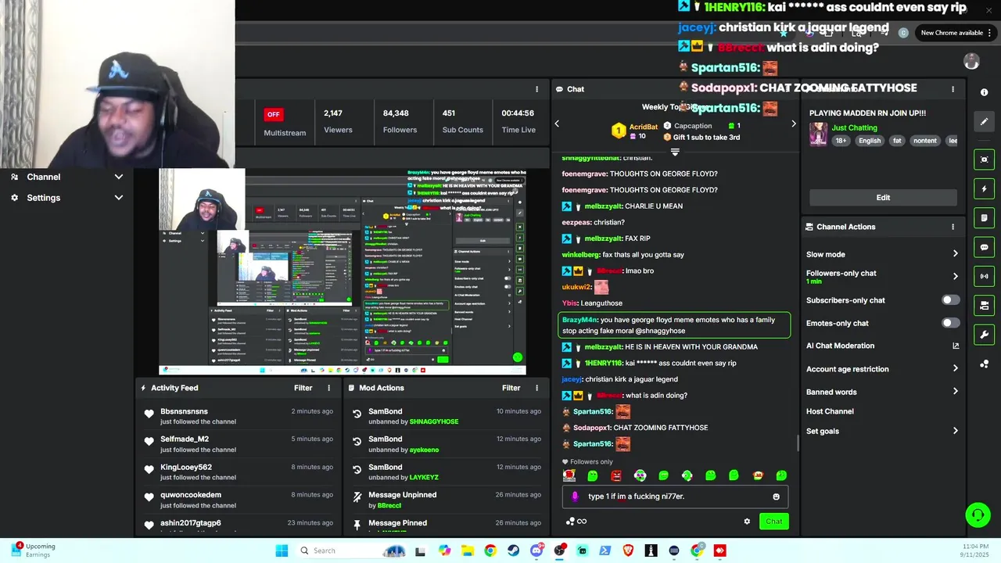Open stream info panel three-dot menu
The image size is (1001, 563).
pos(953,89)
